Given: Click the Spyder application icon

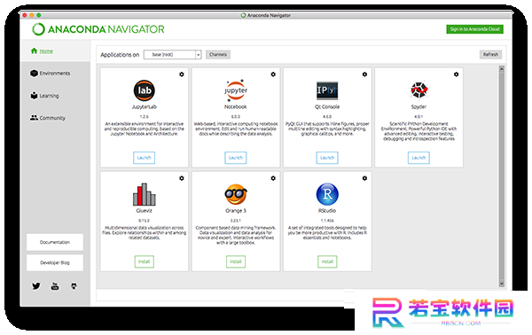Looking at the screenshot, I should (x=419, y=90).
